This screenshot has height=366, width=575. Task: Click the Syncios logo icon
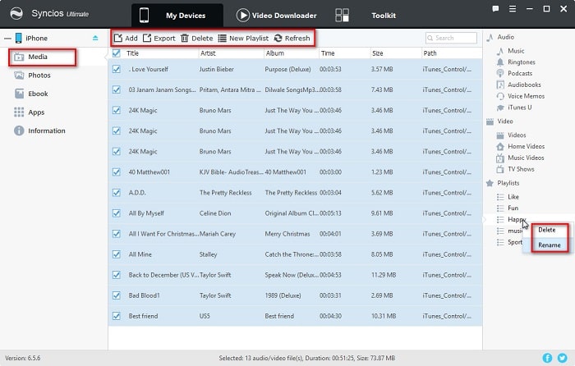[16, 14]
